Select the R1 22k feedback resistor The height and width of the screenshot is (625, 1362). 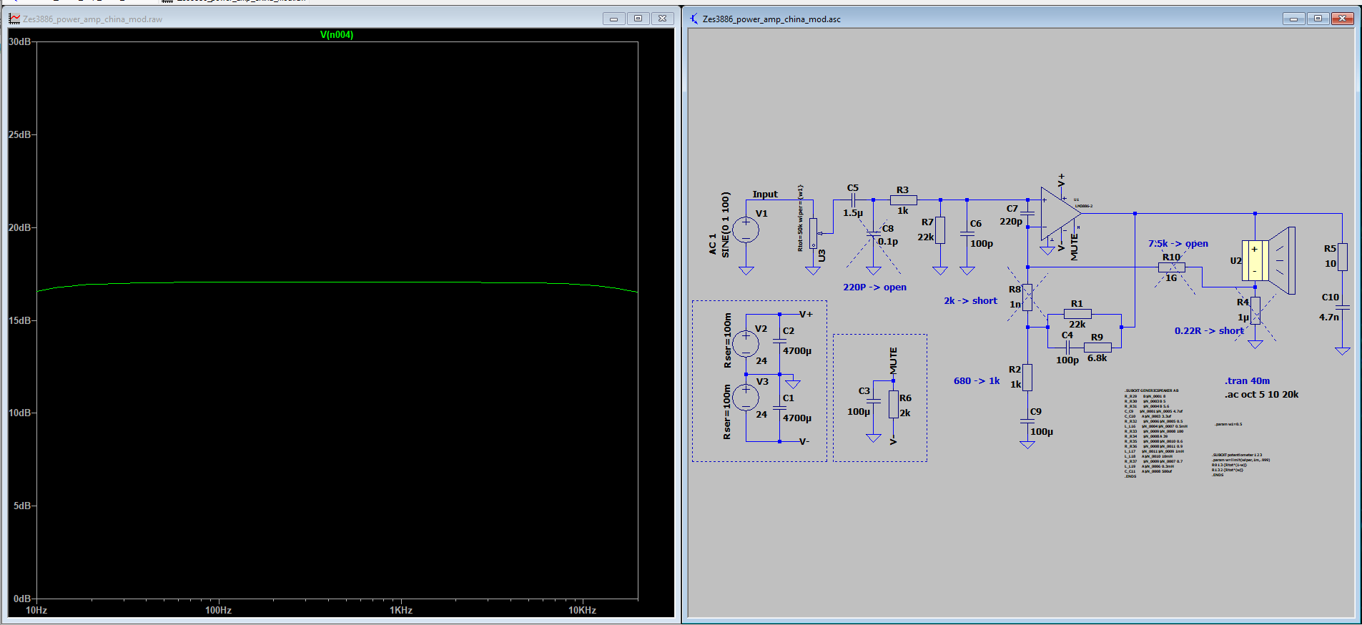1077,314
